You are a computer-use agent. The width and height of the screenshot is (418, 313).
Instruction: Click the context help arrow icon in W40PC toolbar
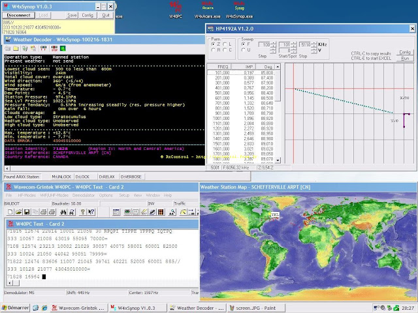point(91,212)
